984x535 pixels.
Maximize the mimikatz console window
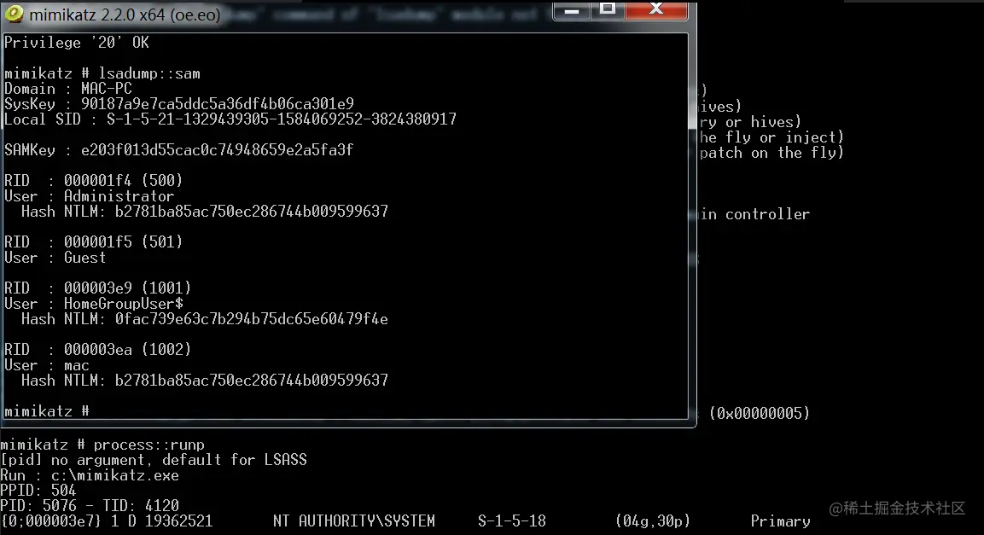608,10
